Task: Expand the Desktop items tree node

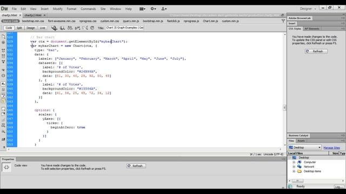Action: coord(294,171)
